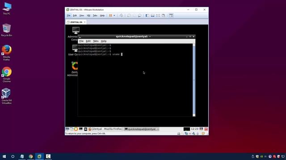Open Oracle VM VirtualBox desktop icon
The width and height of the screenshot is (286, 160).
(7, 96)
